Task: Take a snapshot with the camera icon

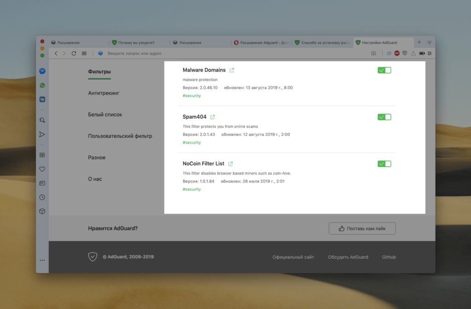Action: 373,53
